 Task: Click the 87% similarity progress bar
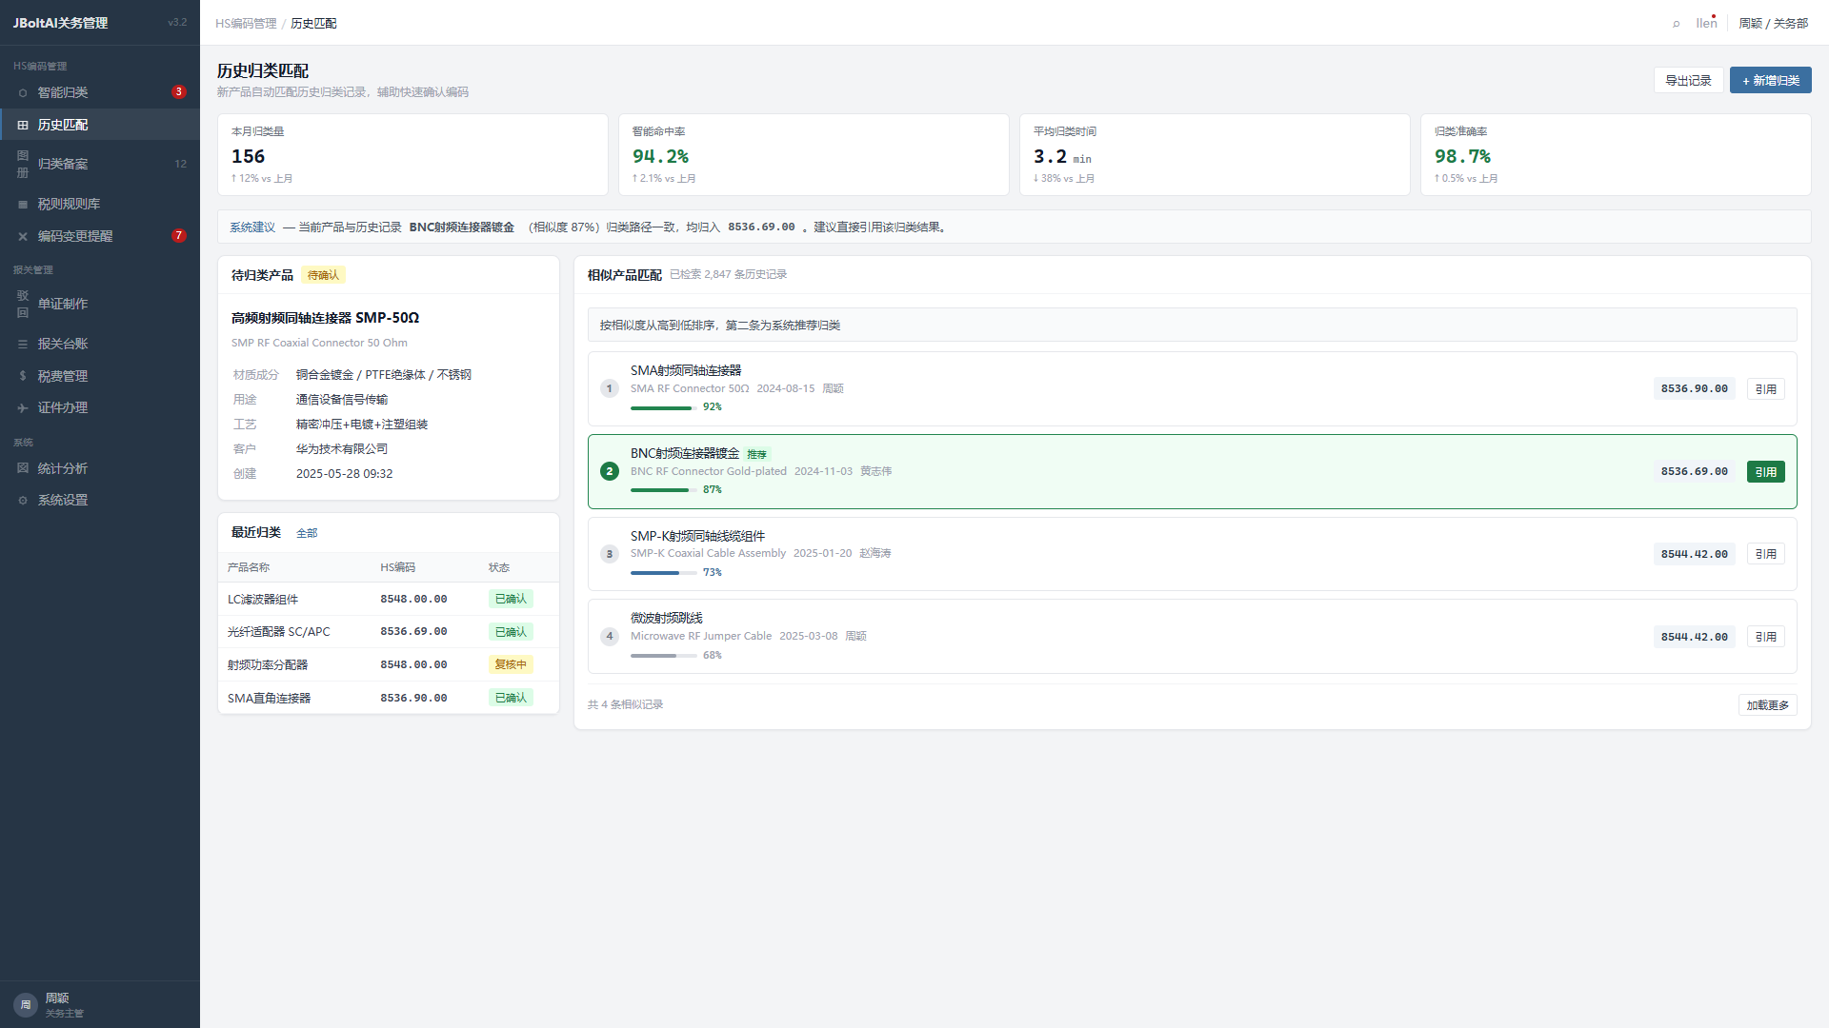pos(664,490)
